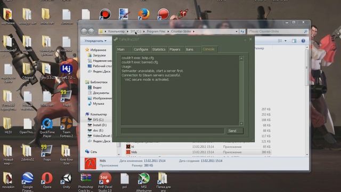The image size is (341, 192).
Task: Open the Документы library
Action: tap(98, 93)
